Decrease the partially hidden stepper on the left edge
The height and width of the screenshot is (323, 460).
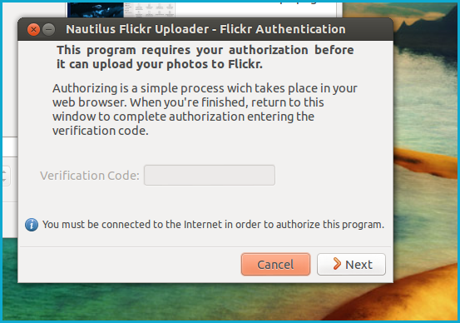[x=5, y=181]
